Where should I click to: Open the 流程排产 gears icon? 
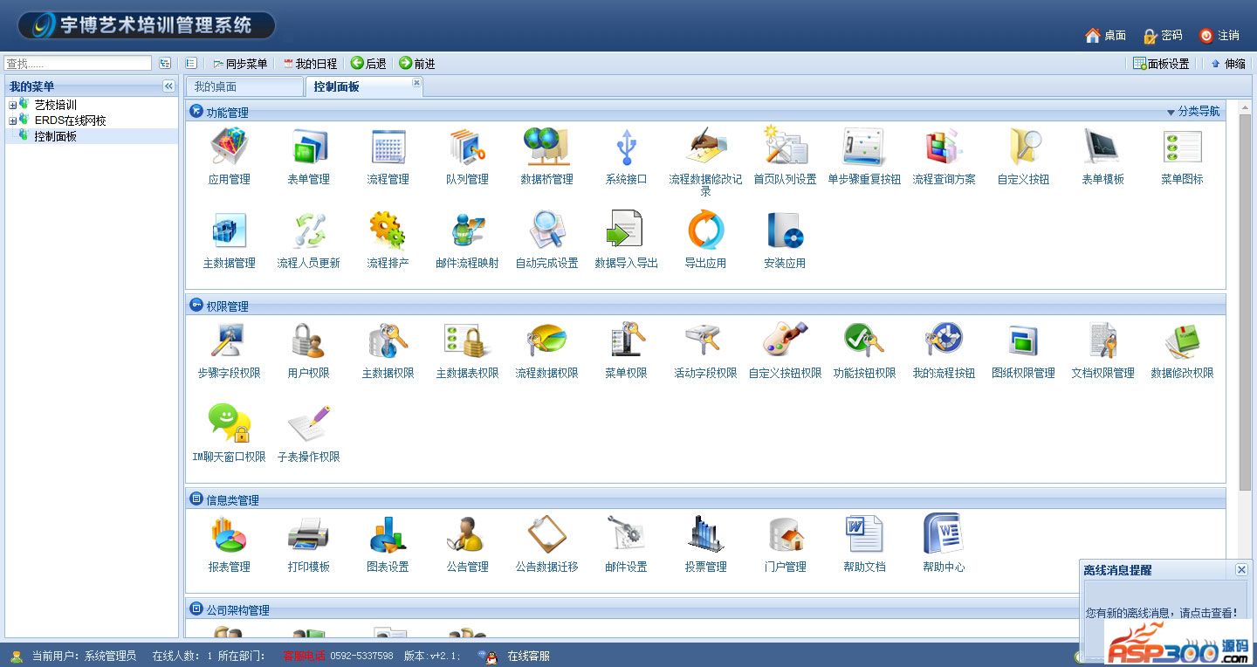388,230
